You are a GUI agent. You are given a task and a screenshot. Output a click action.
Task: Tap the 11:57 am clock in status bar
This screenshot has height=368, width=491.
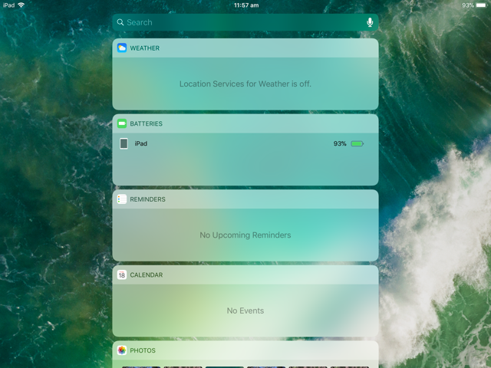246,5
